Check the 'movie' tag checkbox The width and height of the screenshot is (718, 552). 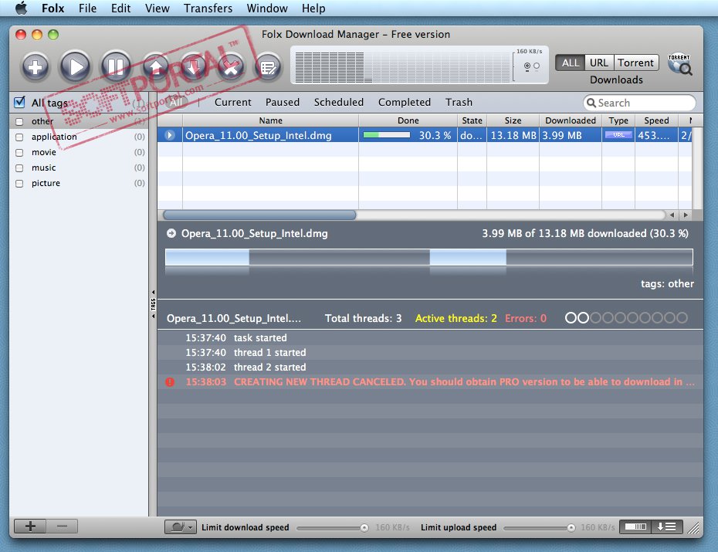pos(19,152)
